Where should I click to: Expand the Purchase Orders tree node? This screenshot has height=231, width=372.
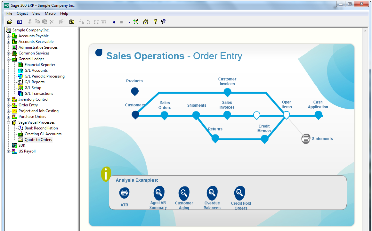tap(9, 117)
